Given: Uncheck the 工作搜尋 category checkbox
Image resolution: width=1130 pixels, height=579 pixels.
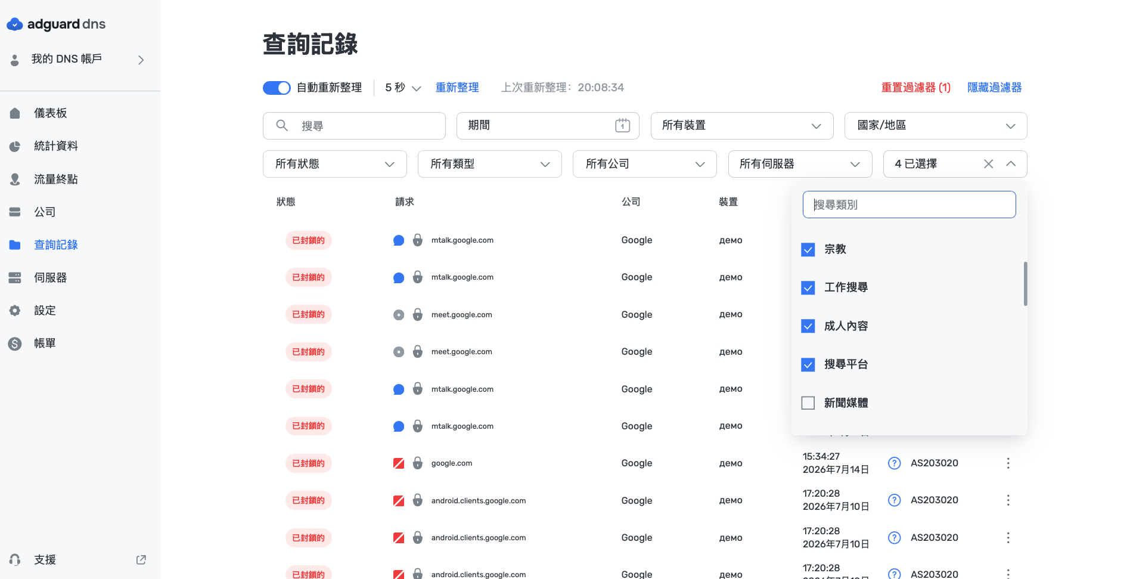Looking at the screenshot, I should tap(808, 288).
